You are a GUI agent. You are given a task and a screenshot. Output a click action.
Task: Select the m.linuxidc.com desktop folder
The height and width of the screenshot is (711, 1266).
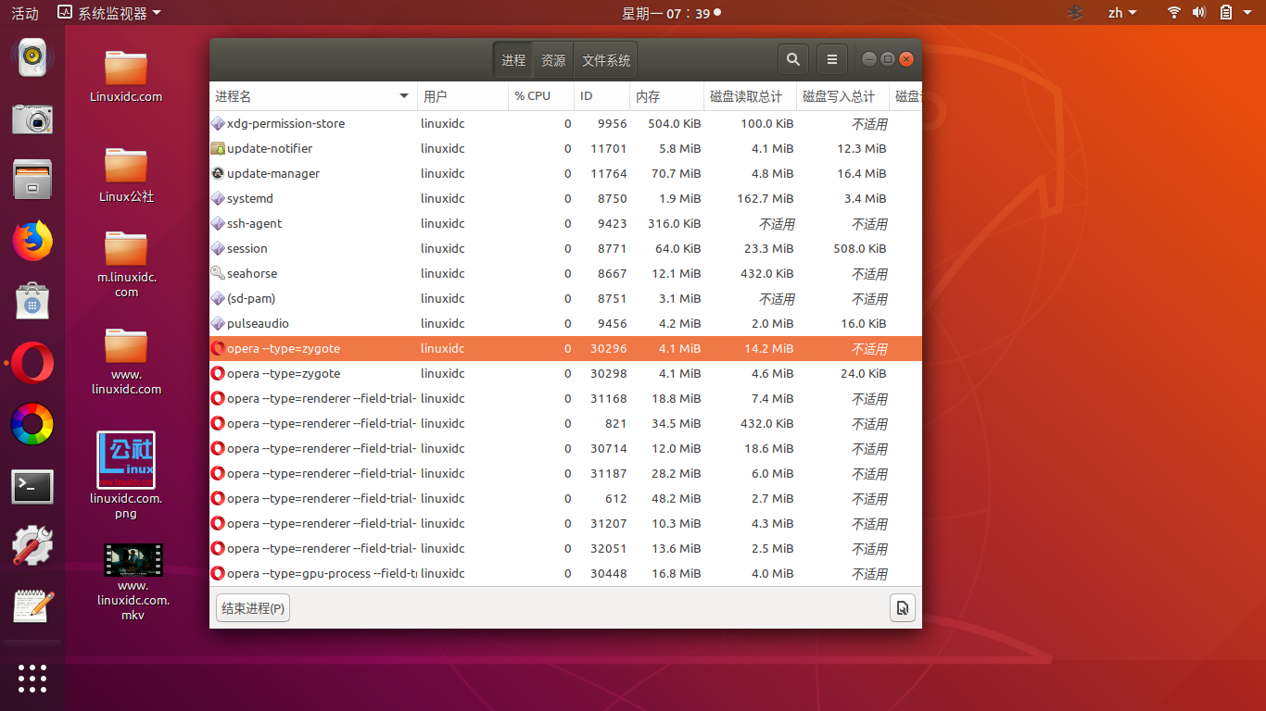click(126, 264)
